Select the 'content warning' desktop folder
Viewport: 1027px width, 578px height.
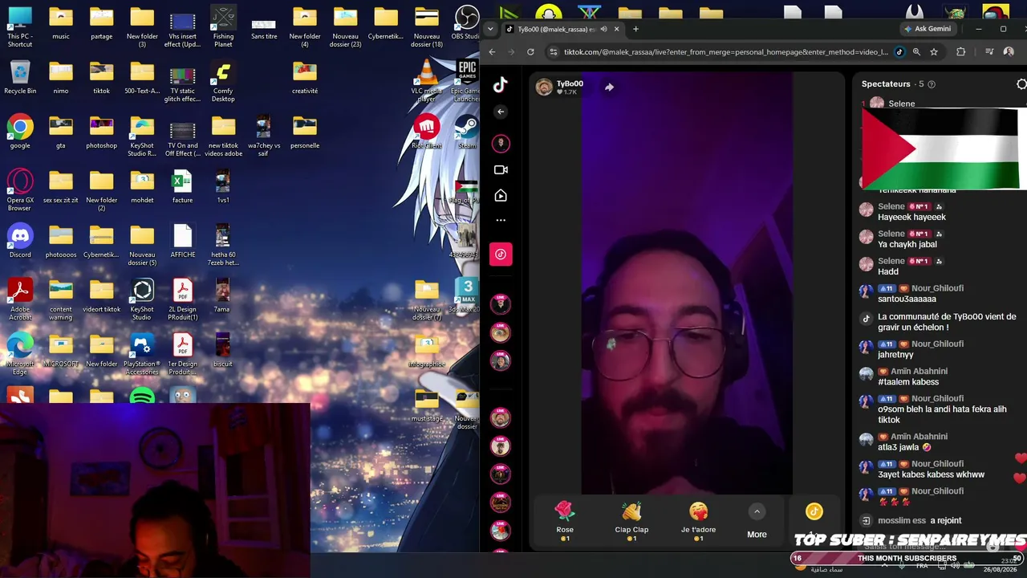tap(61, 299)
